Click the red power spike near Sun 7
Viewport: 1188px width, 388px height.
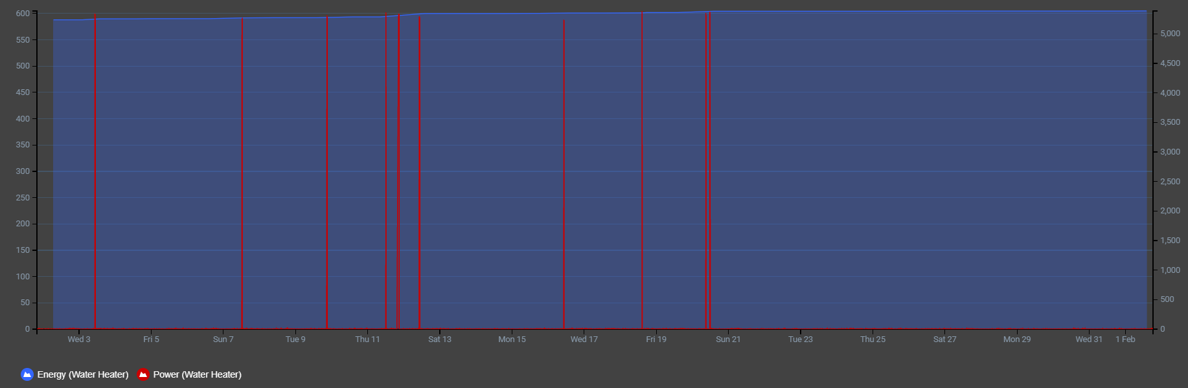point(242,173)
